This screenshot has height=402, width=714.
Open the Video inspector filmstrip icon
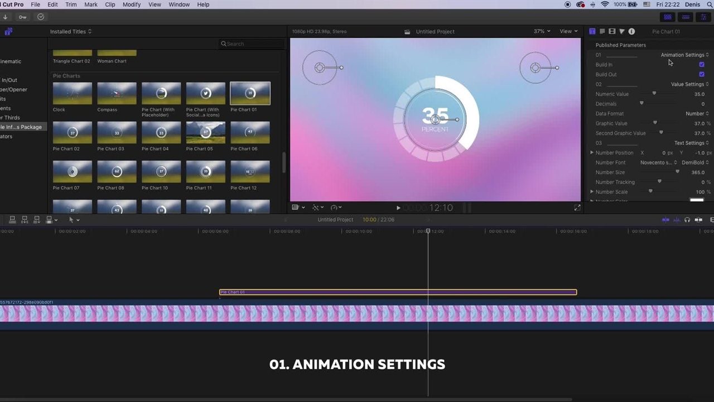click(612, 32)
